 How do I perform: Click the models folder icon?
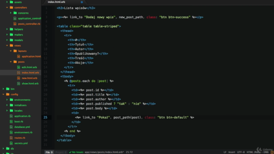point(12,40)
